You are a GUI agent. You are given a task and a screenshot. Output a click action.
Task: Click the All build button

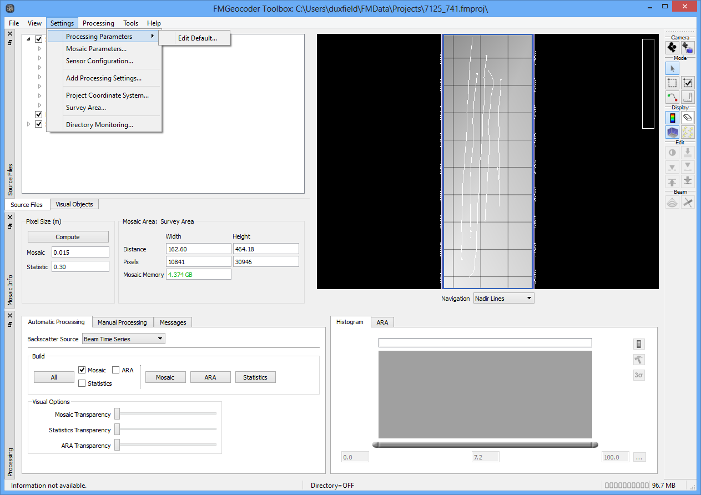[54, 377]
